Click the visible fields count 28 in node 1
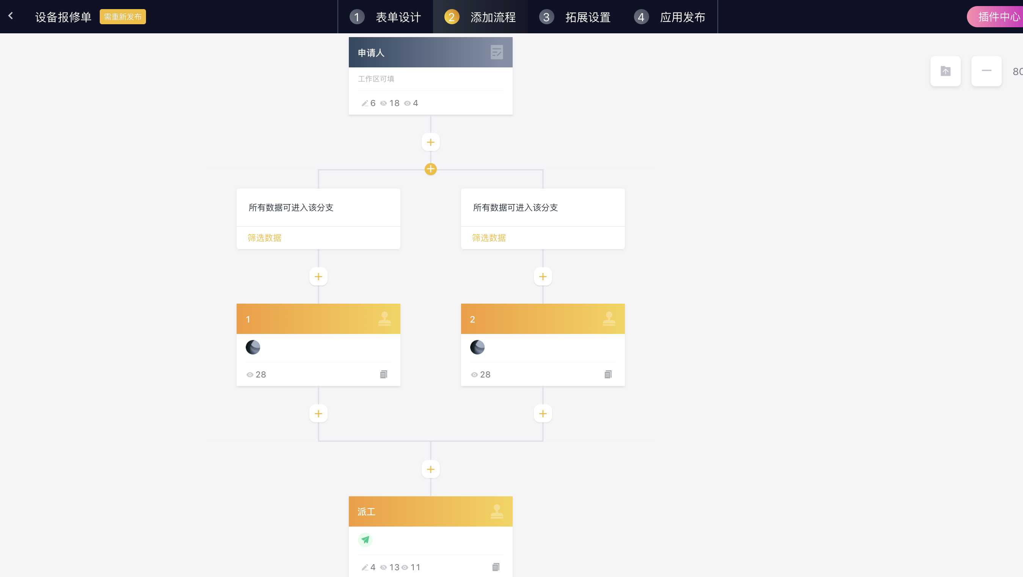 pos(256,374)
